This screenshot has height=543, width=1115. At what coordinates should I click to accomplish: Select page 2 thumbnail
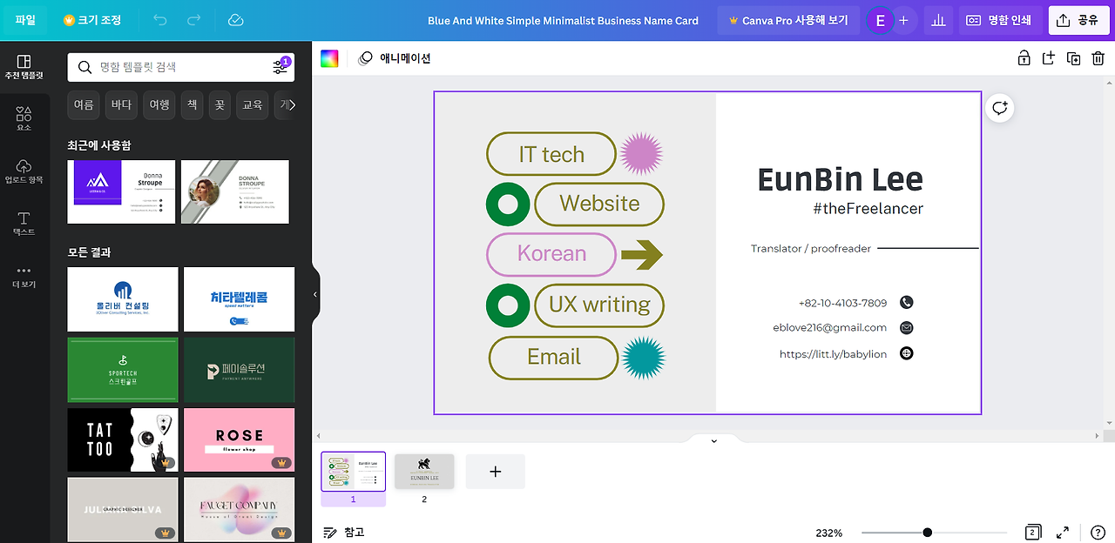click(424, 472)
